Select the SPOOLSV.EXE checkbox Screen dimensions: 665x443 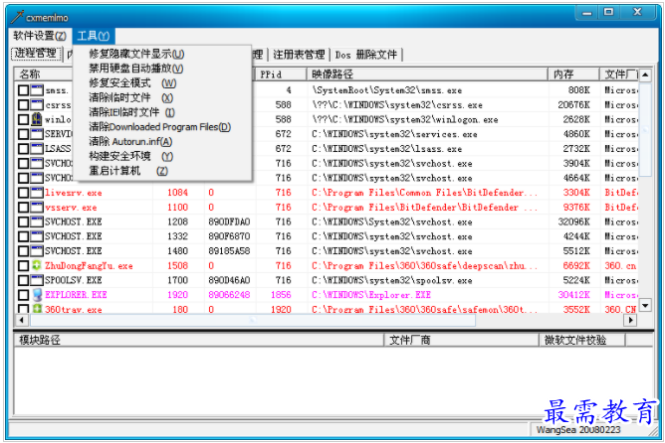23,280
